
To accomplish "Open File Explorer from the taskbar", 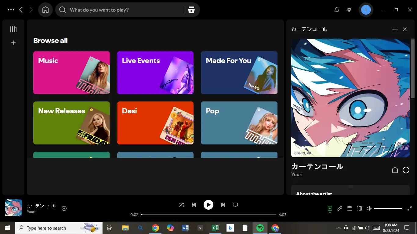I will point(125,228).
